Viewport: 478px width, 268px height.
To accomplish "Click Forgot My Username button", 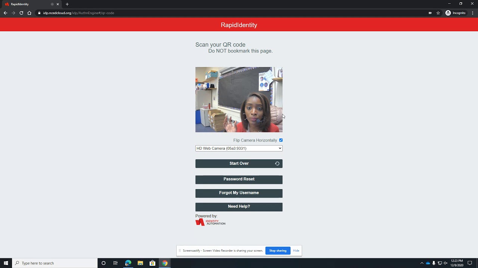I will click(x=239, y=193).
